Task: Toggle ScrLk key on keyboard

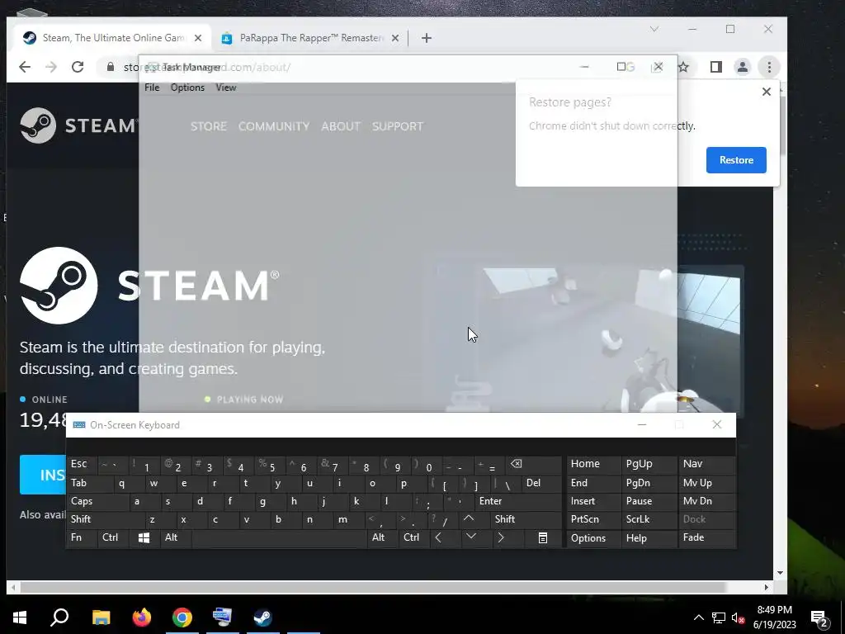Action: (649, 520)
